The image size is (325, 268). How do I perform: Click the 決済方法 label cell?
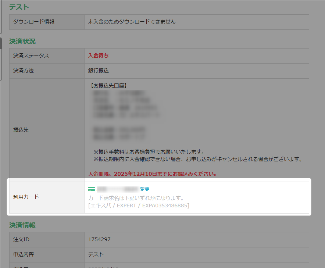click(x=23, y=71)
